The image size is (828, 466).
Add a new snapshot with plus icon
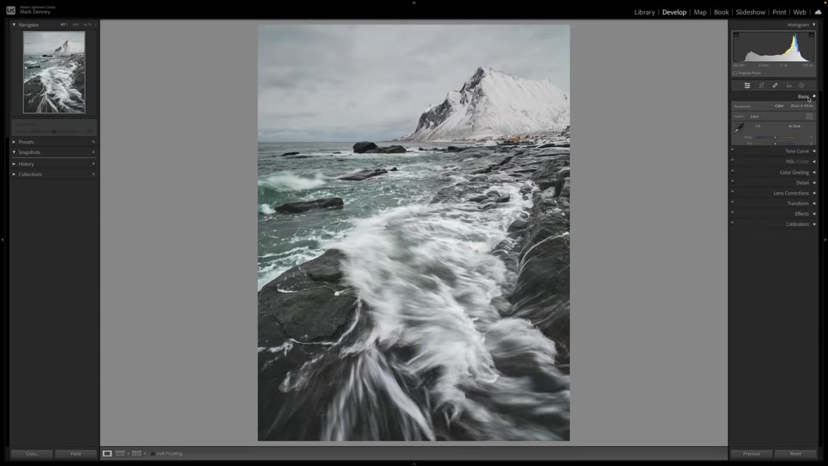[93, 152]
